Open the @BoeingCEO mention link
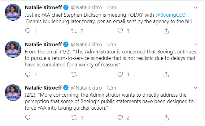 pos(171,15)
